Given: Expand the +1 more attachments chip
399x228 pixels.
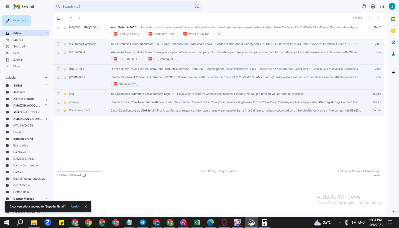Looking at the screenshot, I should click(x=219, y=34).
